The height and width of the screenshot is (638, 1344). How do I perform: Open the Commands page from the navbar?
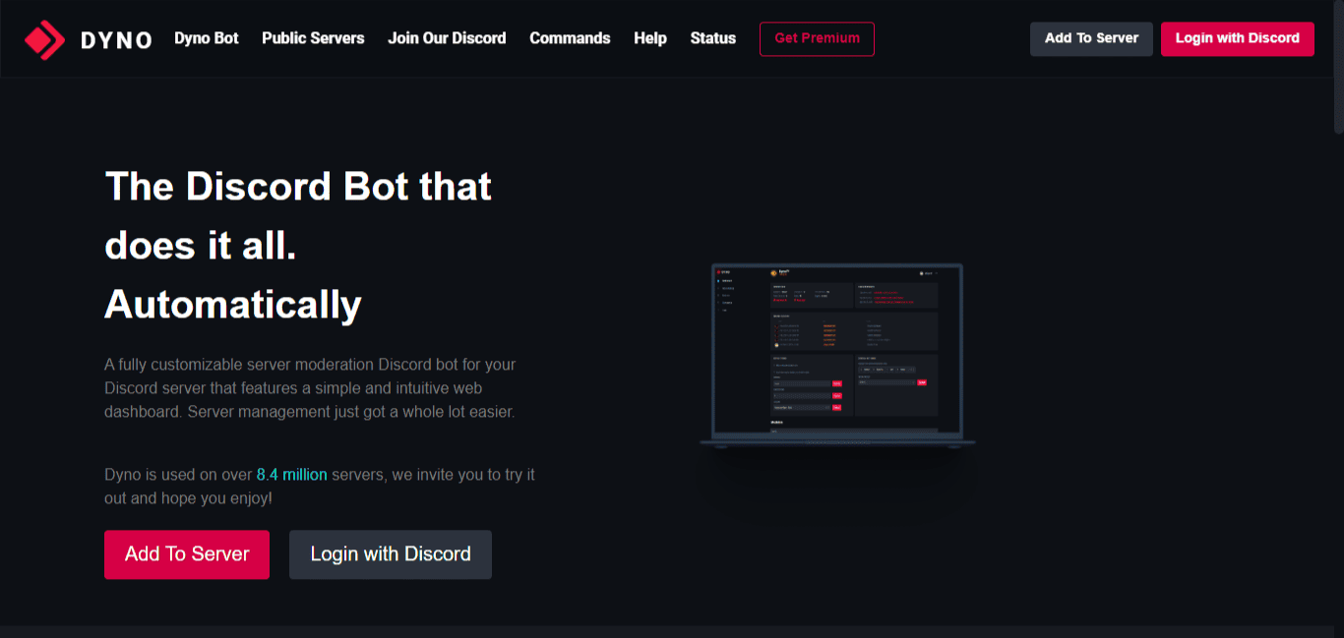click(570, 38)
